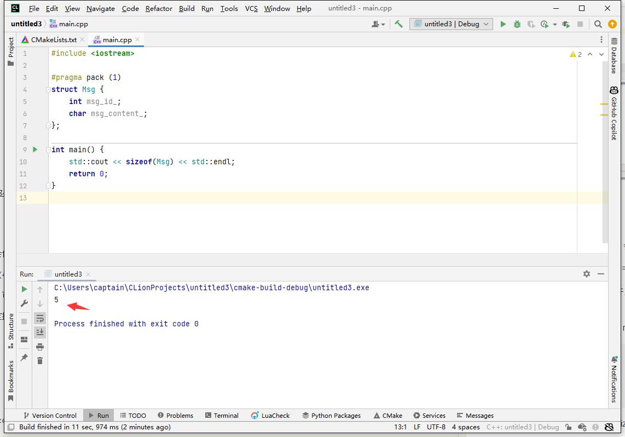
Task: Click the Run panel stop square
Action: click(x=24, y=321)
